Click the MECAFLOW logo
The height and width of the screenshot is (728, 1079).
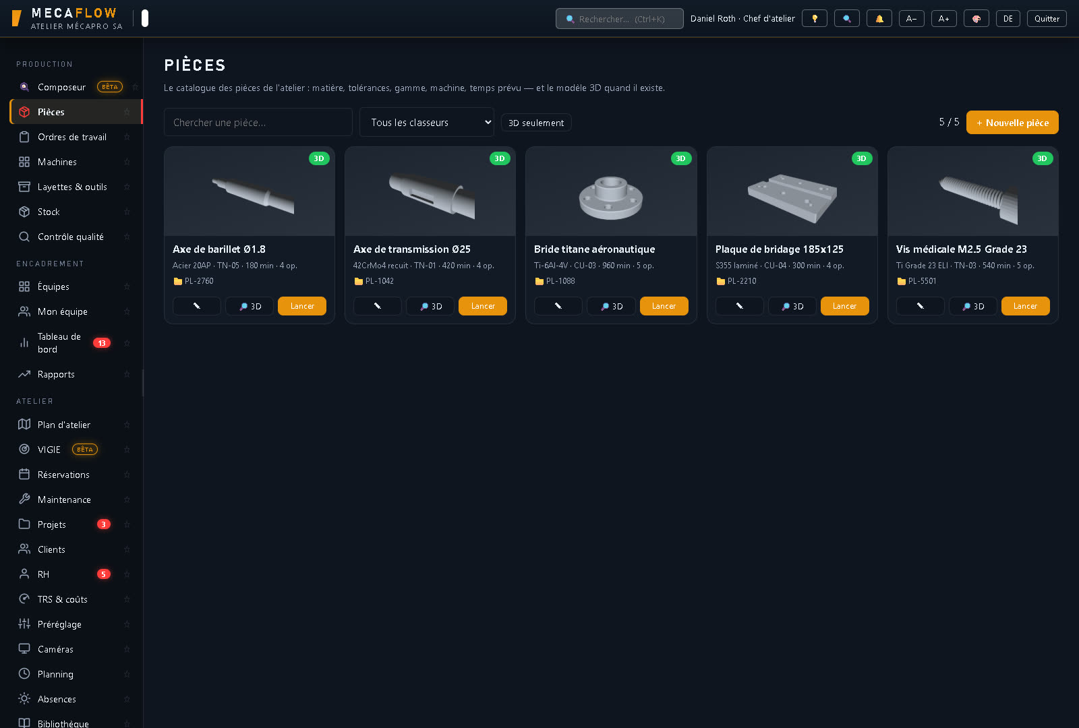(67, 18)
